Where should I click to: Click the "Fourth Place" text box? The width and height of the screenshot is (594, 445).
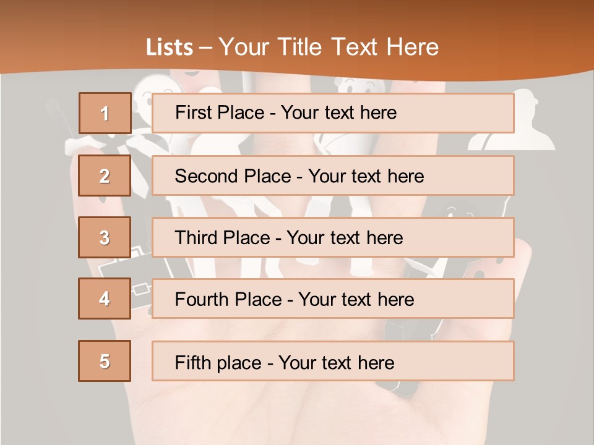tap(333, 299)
